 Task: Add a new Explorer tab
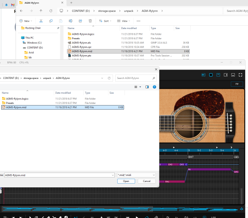71,3
